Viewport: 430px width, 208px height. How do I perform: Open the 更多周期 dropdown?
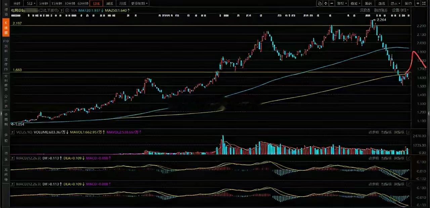139,3
